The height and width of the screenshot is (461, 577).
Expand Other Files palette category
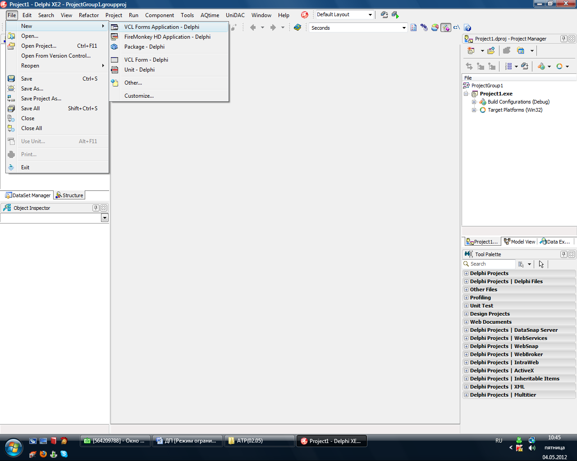click(466, 289)
